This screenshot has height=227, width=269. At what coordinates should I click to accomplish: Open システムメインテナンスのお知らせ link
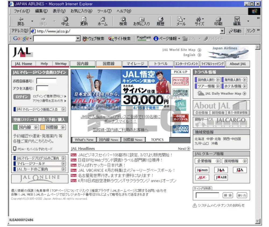[219, 205]
